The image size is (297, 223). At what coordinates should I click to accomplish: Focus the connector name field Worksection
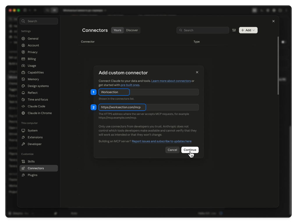click(x=148, y=92)
